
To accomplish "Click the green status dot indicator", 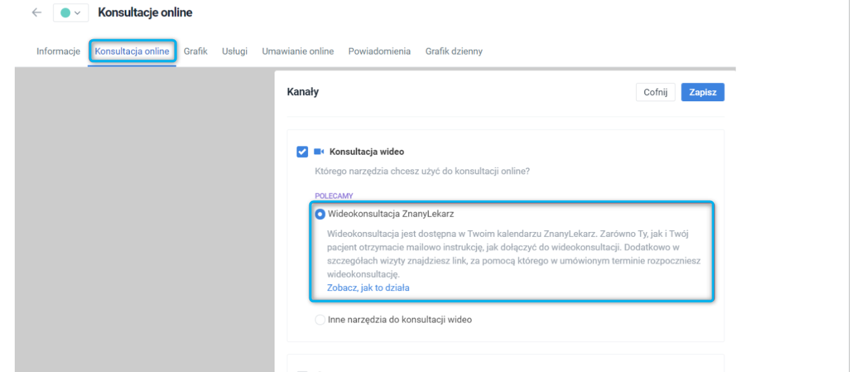I will (x=66, y=12).
